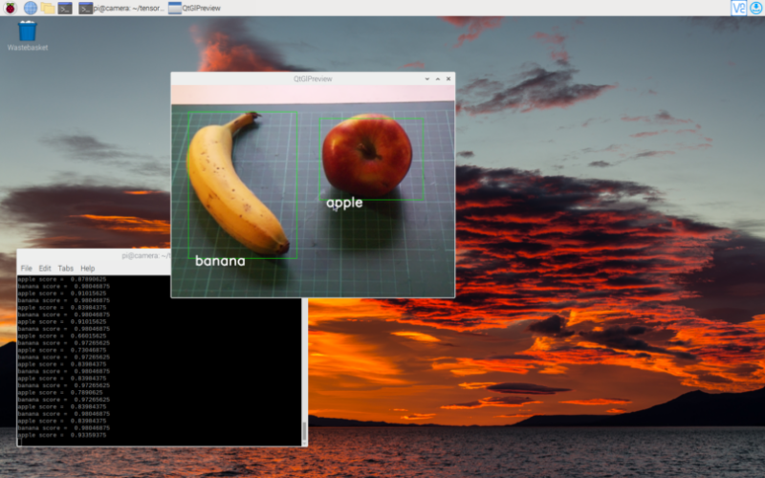Open the terminal File menu
This screenshot has height=478, width=765.
[27, 269]
